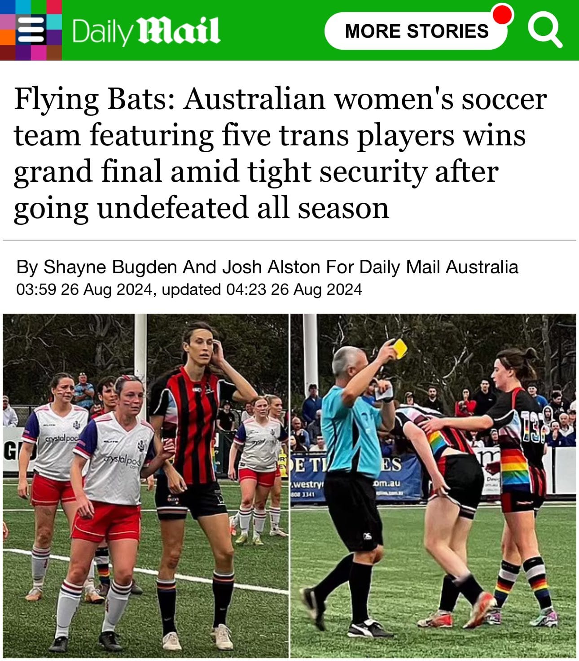Go home via Daily Mail logo
Screen dimensions: 579x661
click(x=146, y=31)
